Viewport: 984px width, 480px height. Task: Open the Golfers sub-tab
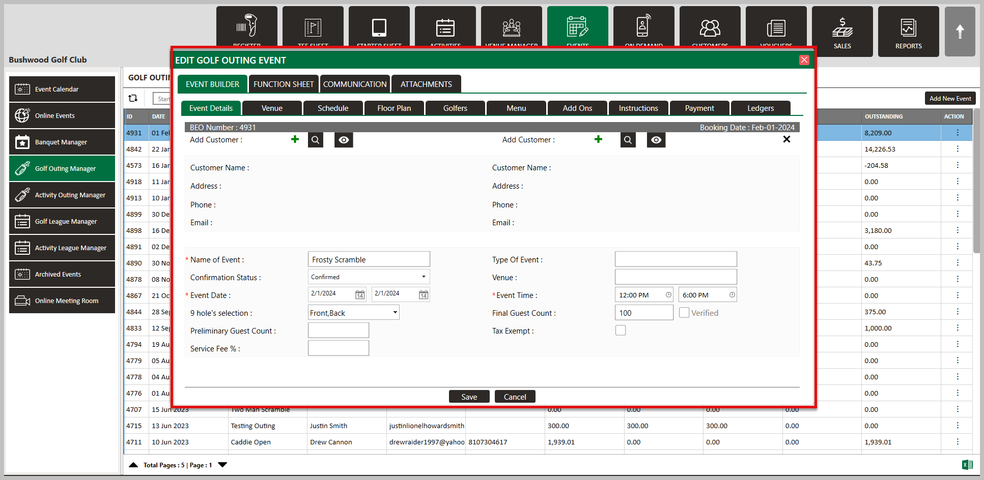(455, 108)
